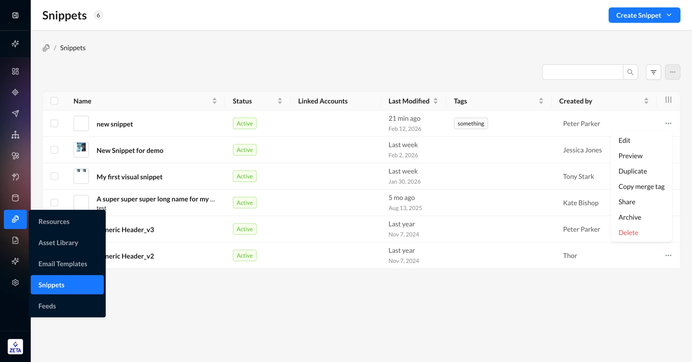The image size is (692, 362).
Task: Sort by the Name column arrows
Action: pos(214,101)
